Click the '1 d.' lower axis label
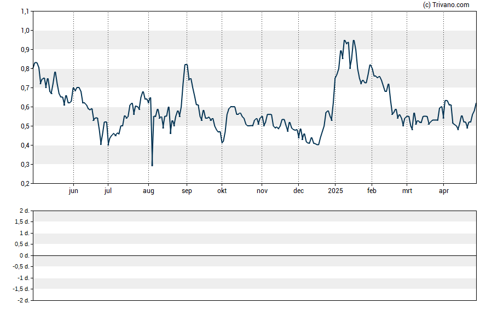The width and height of the screenshot is (486, 309). click(25, 233)
